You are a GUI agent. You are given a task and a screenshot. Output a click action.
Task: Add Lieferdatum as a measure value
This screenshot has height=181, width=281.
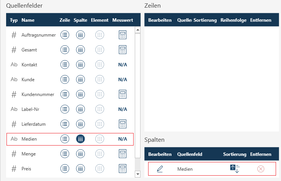click(x=123, y=124)
